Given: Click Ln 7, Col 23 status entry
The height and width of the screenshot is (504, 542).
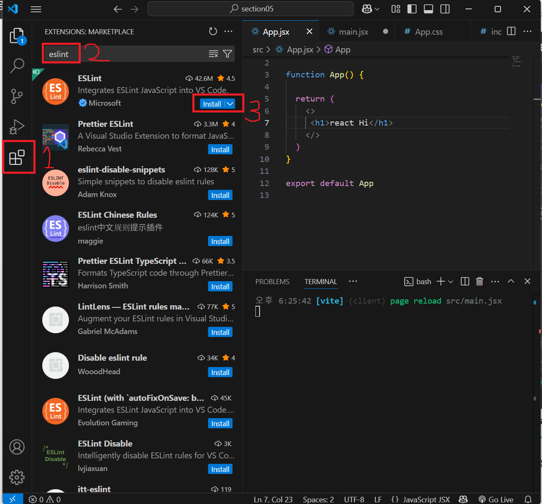Looking at the screenshot, I should click(x=273, y=499).
